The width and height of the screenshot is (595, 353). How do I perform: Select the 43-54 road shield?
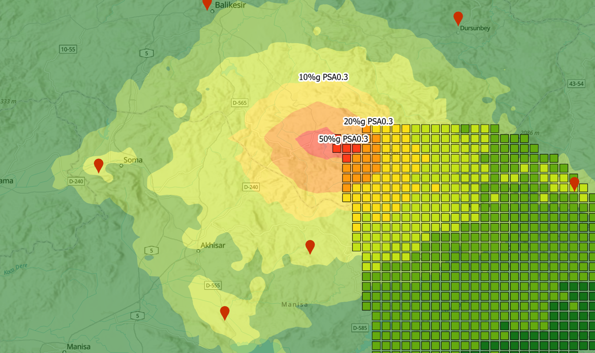click(576, 84)
